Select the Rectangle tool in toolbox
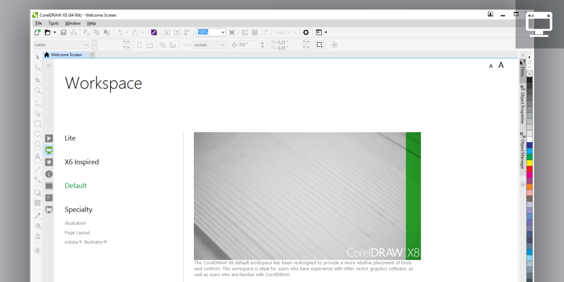The width and height of the screenshot is (564, 282). click(x=37, y=124)
